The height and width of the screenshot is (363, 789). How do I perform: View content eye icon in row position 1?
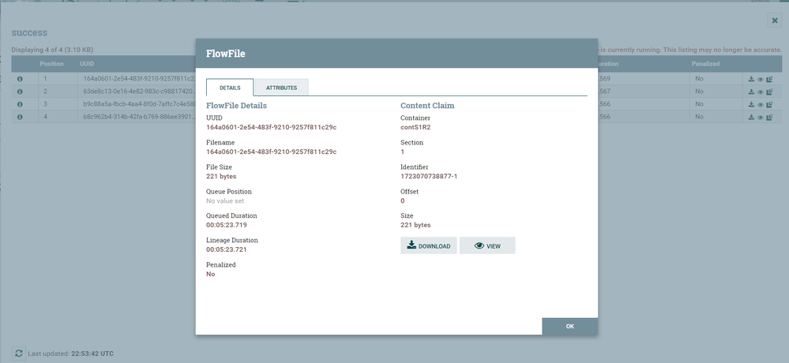761,79
